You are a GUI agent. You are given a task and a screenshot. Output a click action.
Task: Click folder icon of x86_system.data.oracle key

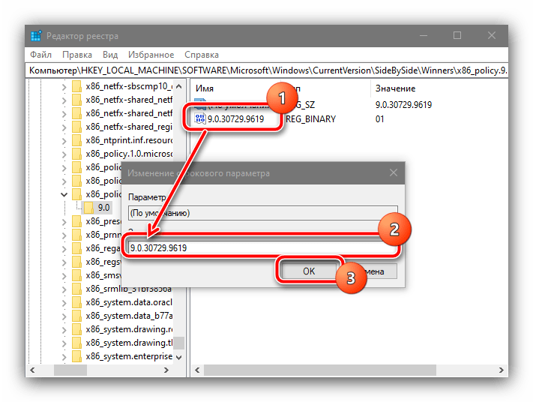coord(76,302)
